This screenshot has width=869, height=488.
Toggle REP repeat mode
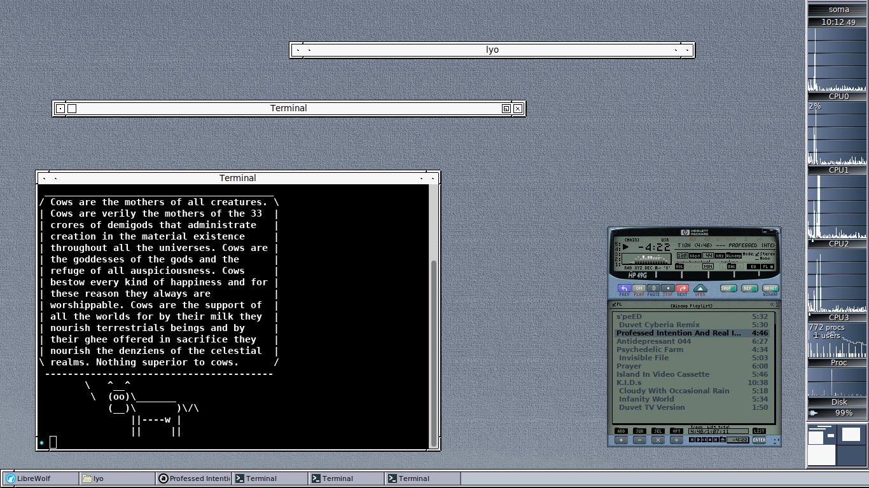[x=749, y=288]
